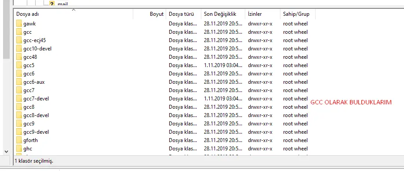Click the gcc10-devel folder icon
This screenshot has width=404, height=171.
(19, 49)
